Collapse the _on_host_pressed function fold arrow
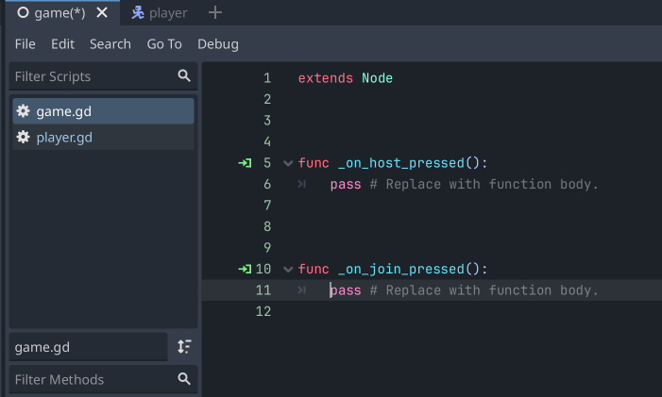Screen dimensions: 662x397 point(288,163)
